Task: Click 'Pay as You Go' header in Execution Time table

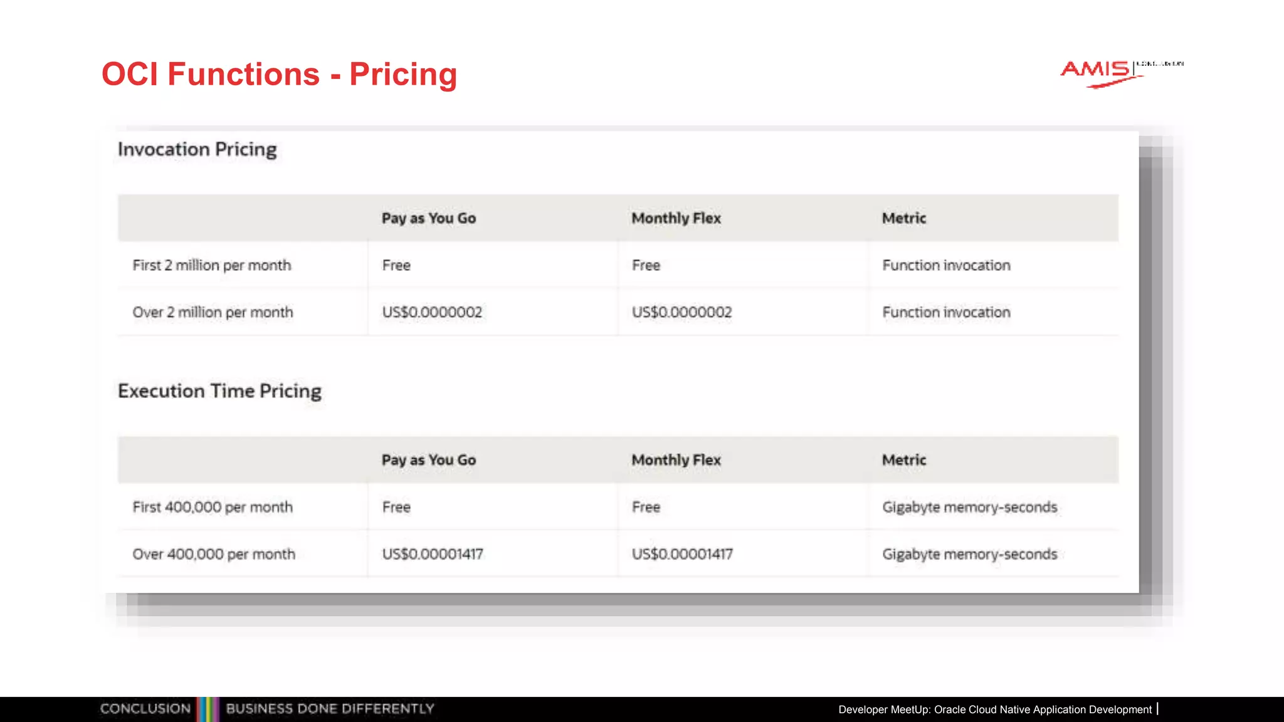Action: [x=429, y=460]
